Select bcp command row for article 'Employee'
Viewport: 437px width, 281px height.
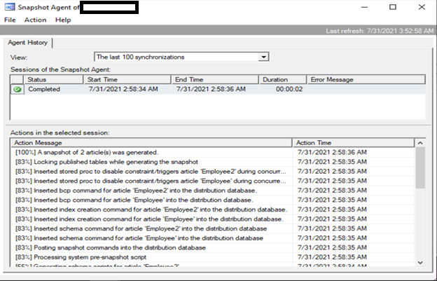[x=213, y=200]
